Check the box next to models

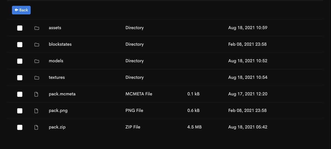click(20, 61)
